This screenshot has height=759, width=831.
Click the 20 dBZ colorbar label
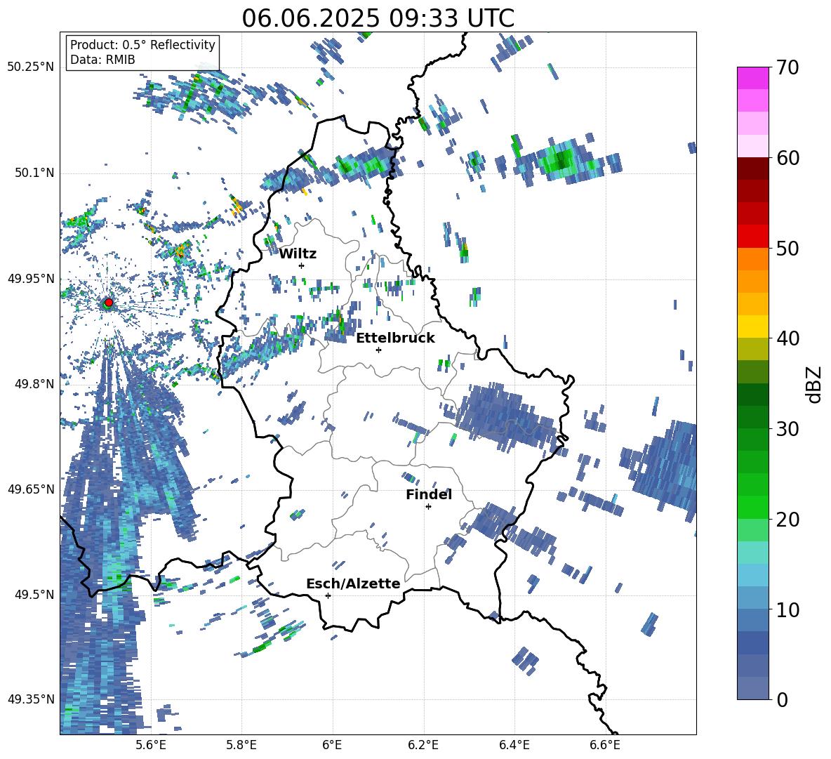[787, 520]
